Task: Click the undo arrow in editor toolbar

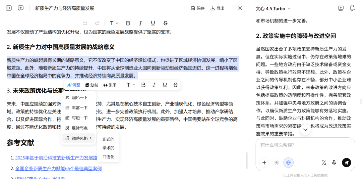Action: click(x=85, y=23)
